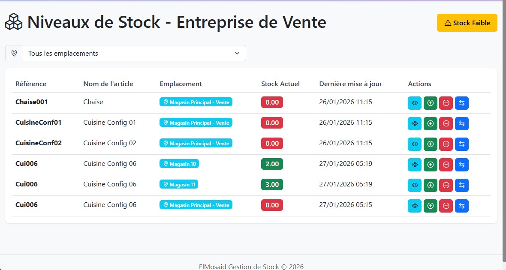Click the location pin icon beside the filter
Viewport: 506px width, 270px height.
[14, 53]
